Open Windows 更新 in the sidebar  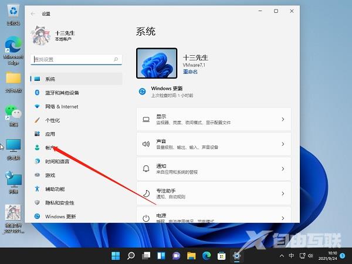[x=76, y=216]
